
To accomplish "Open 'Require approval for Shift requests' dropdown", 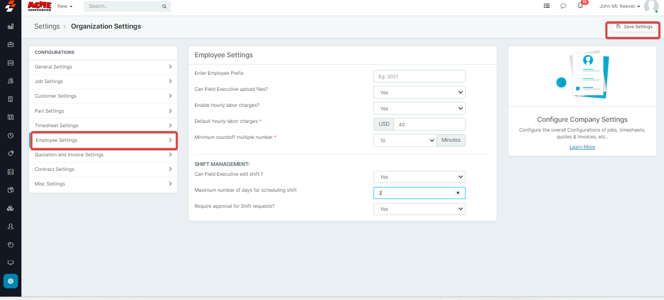I will pos(419,209).
